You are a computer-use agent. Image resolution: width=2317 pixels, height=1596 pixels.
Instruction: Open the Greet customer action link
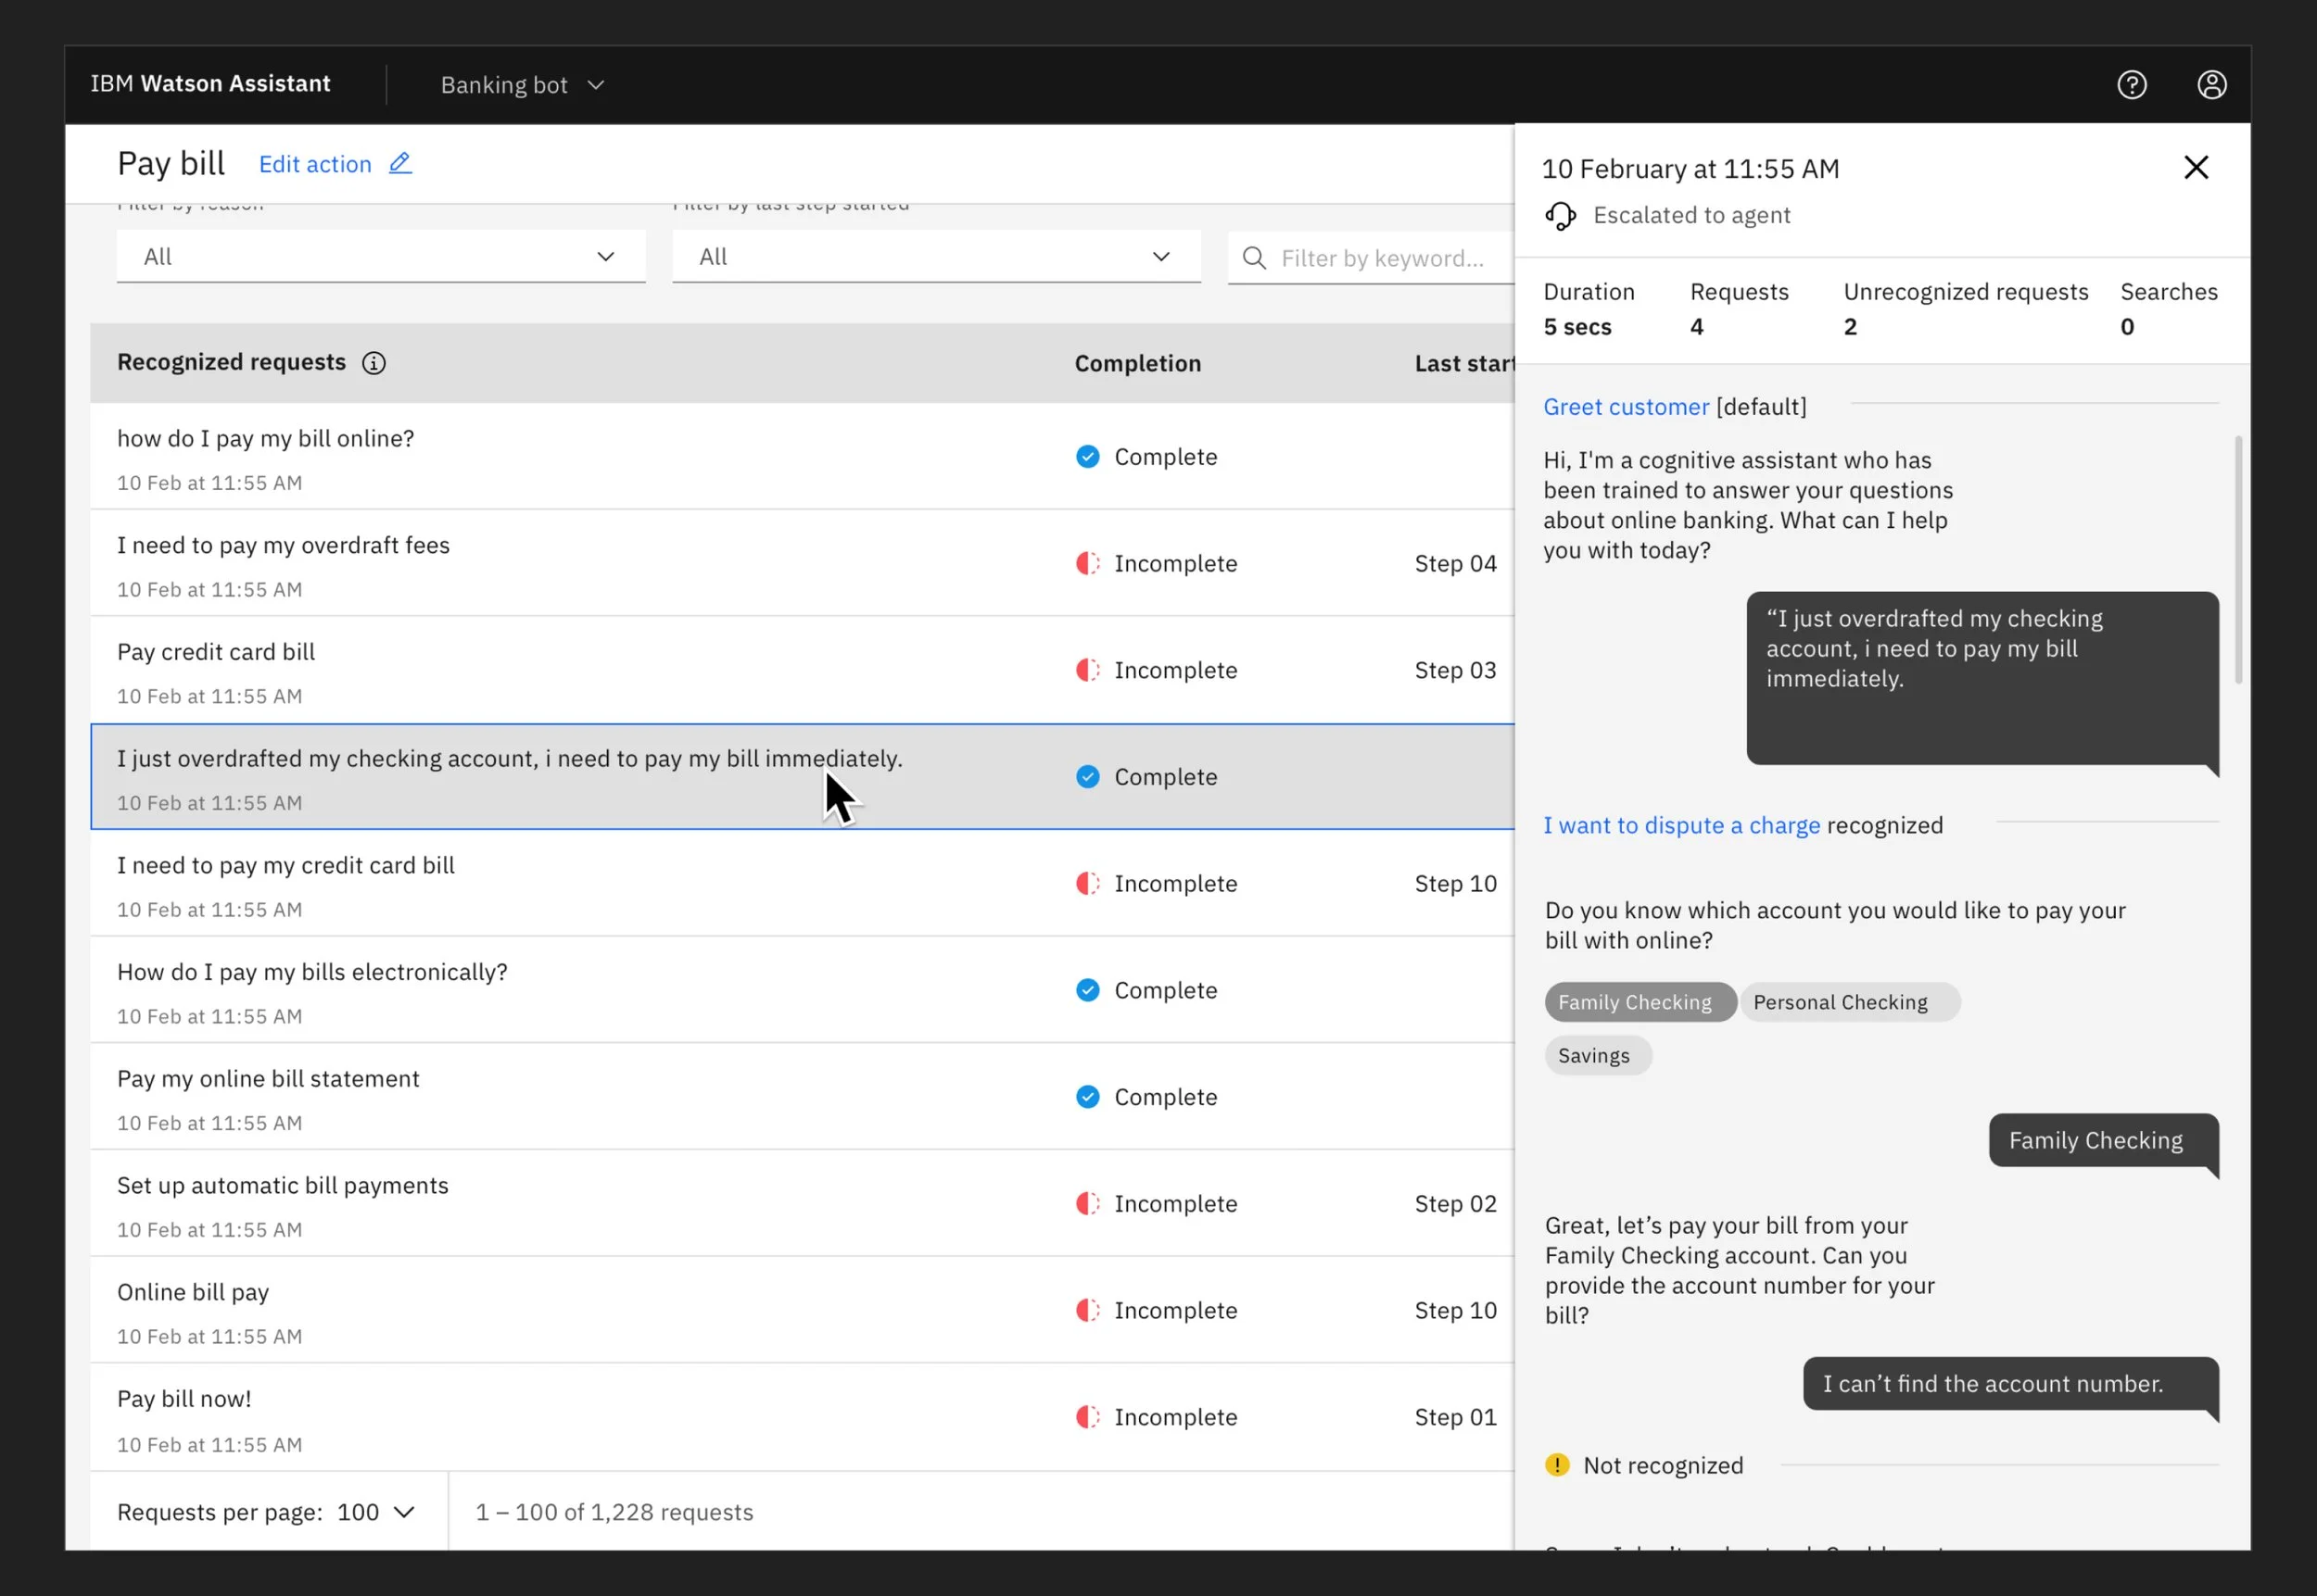(1626, 407)
